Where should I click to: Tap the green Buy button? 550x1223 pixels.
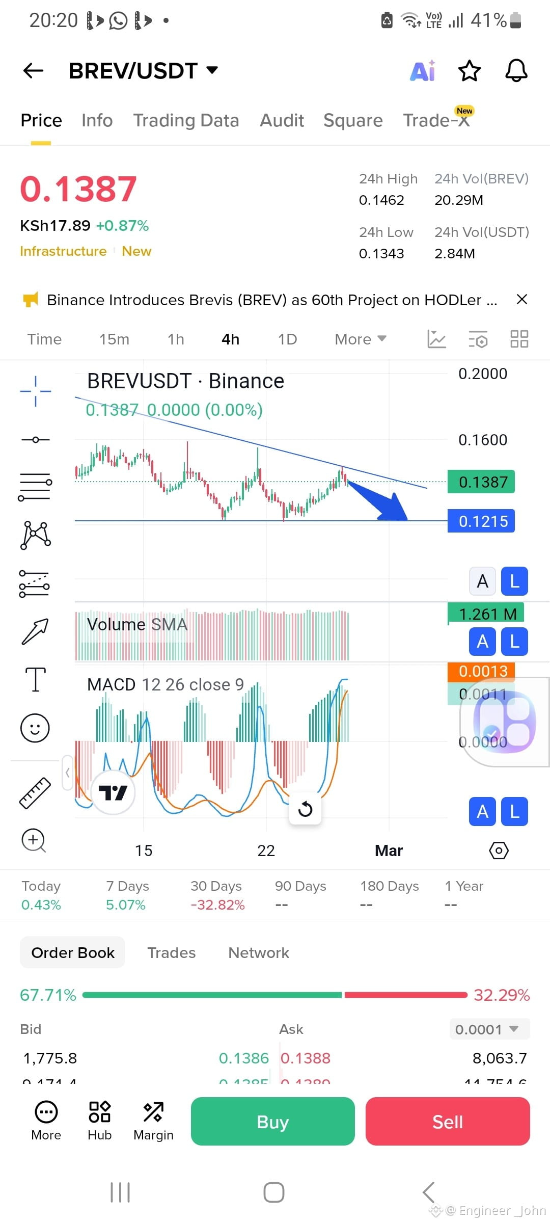pyautogui.click(x=273, y=1121)
